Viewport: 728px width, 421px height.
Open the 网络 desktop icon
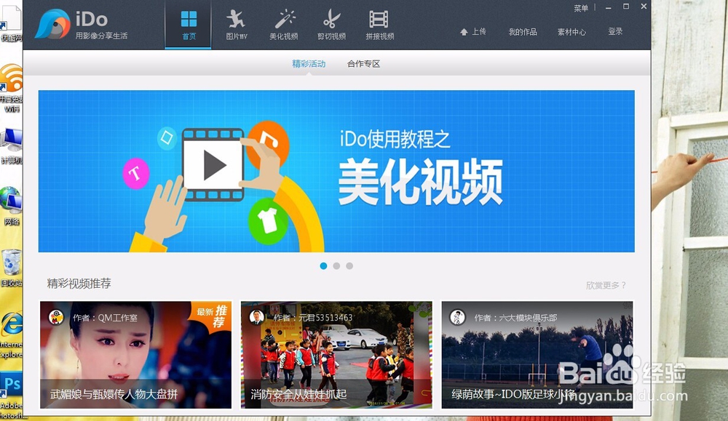coord(11,207)
